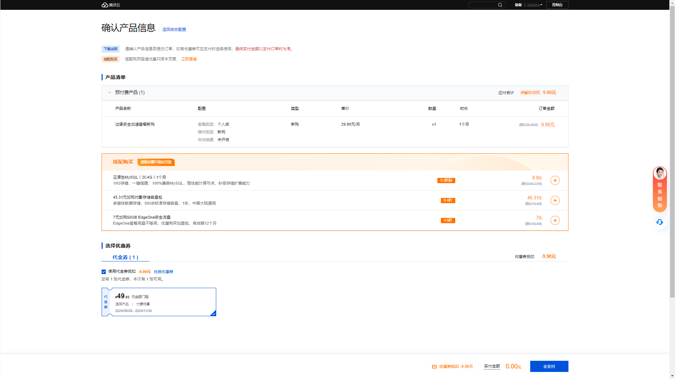Click the 订单金额 column header
This screenshot has width=675, height=379.
546,108
